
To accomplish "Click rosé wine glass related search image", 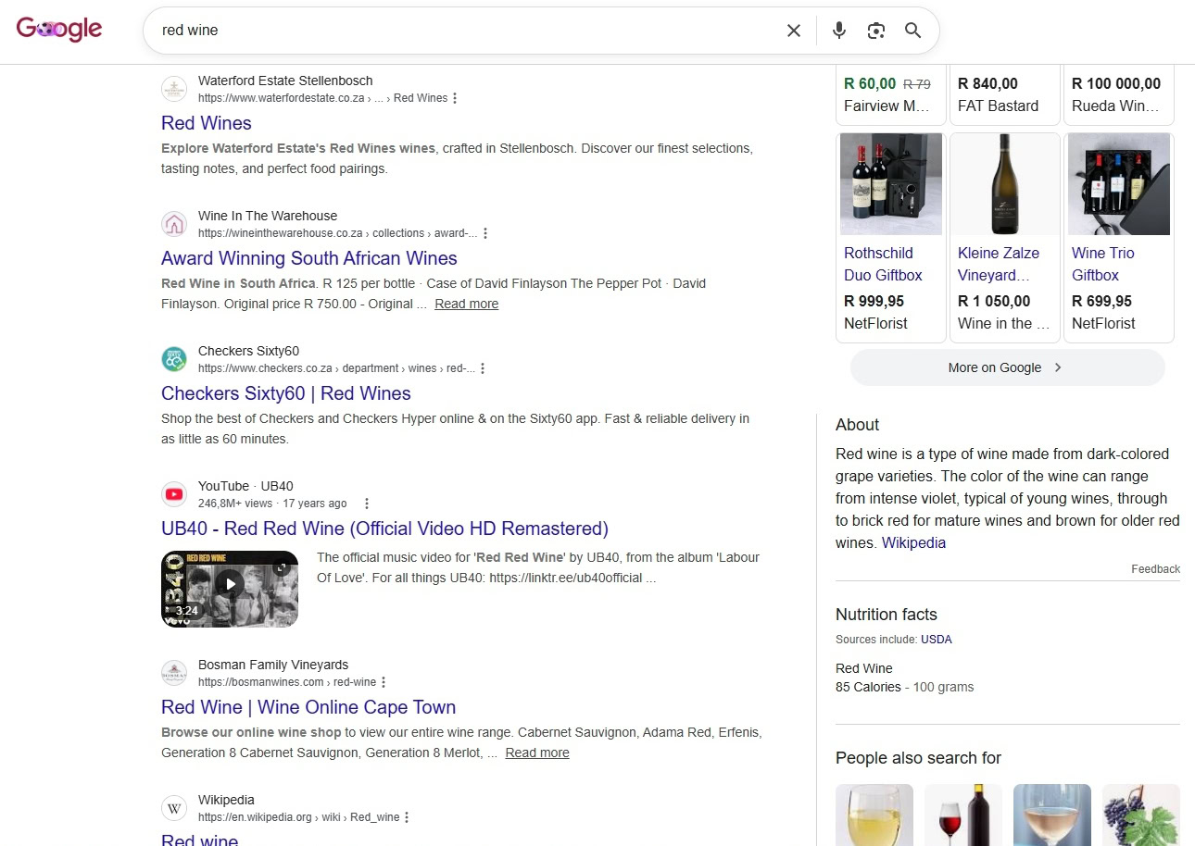I will click(1052, 815).
